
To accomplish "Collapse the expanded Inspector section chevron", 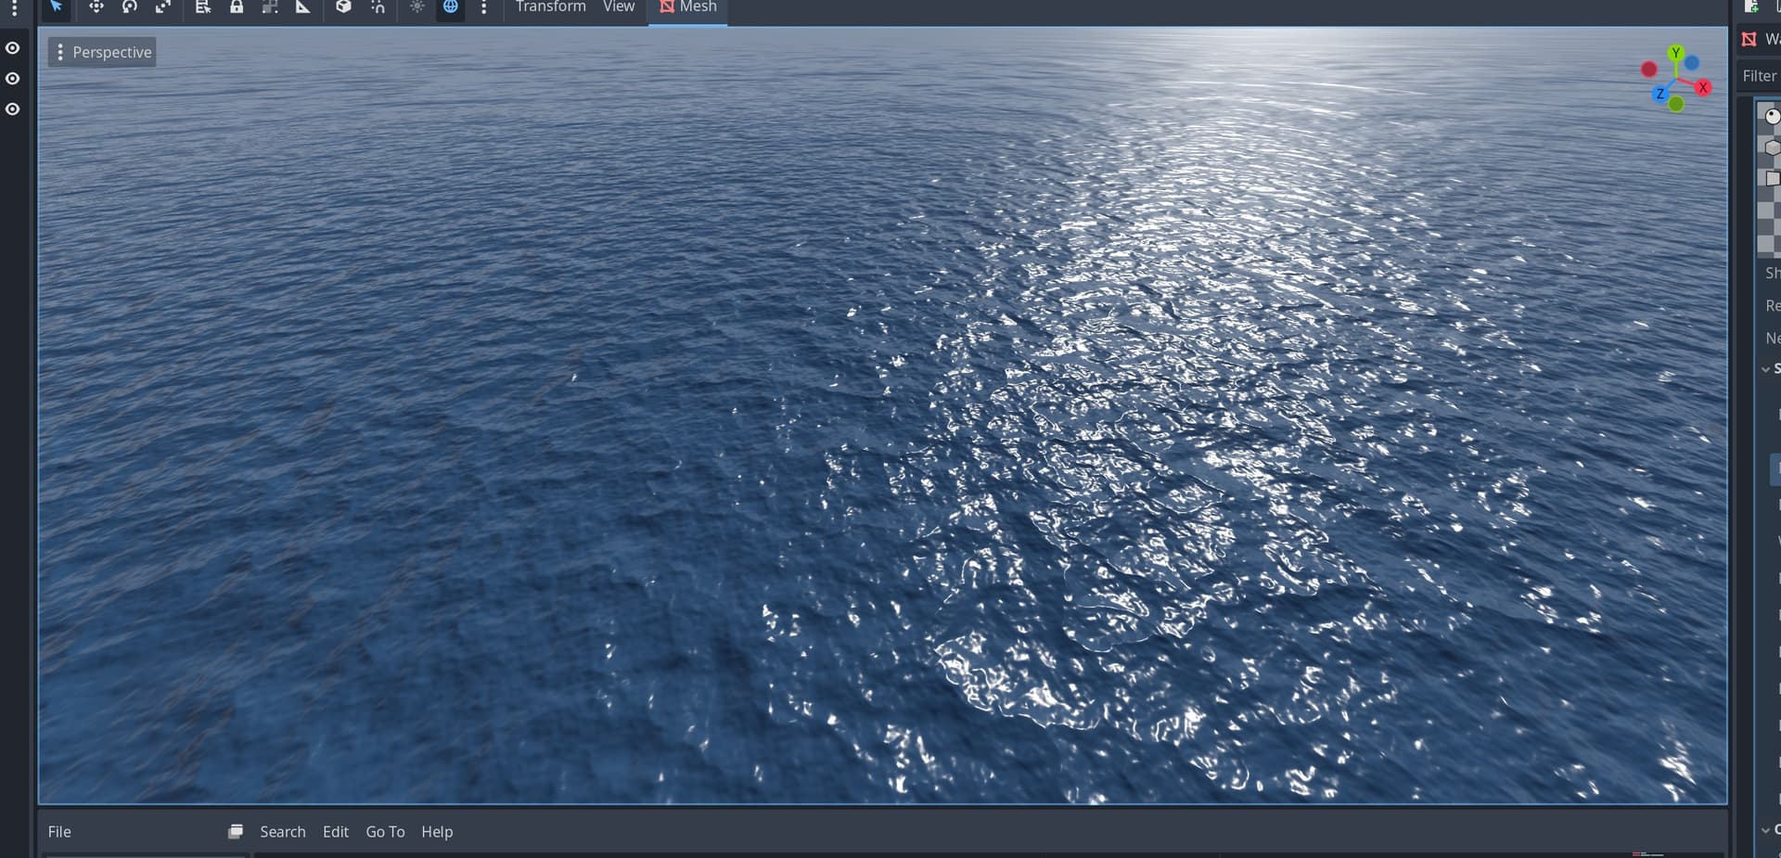I will [x=1765, y=368].
